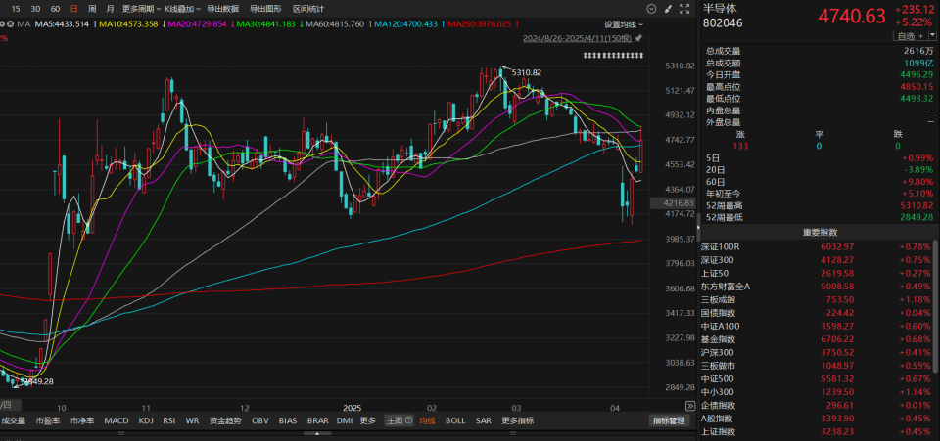Image resolution: width=940 pixels, height=441 pixels.
Task: Select 均线 main chart overlay
Action: tap(428, 420)
